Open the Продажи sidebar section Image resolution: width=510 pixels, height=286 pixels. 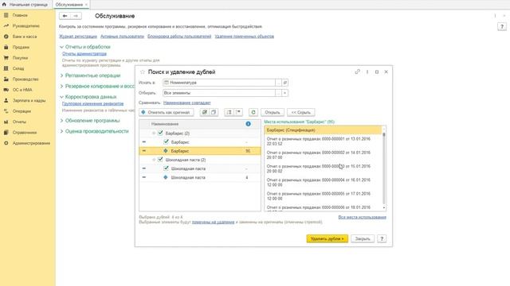(x=21, y=48)
